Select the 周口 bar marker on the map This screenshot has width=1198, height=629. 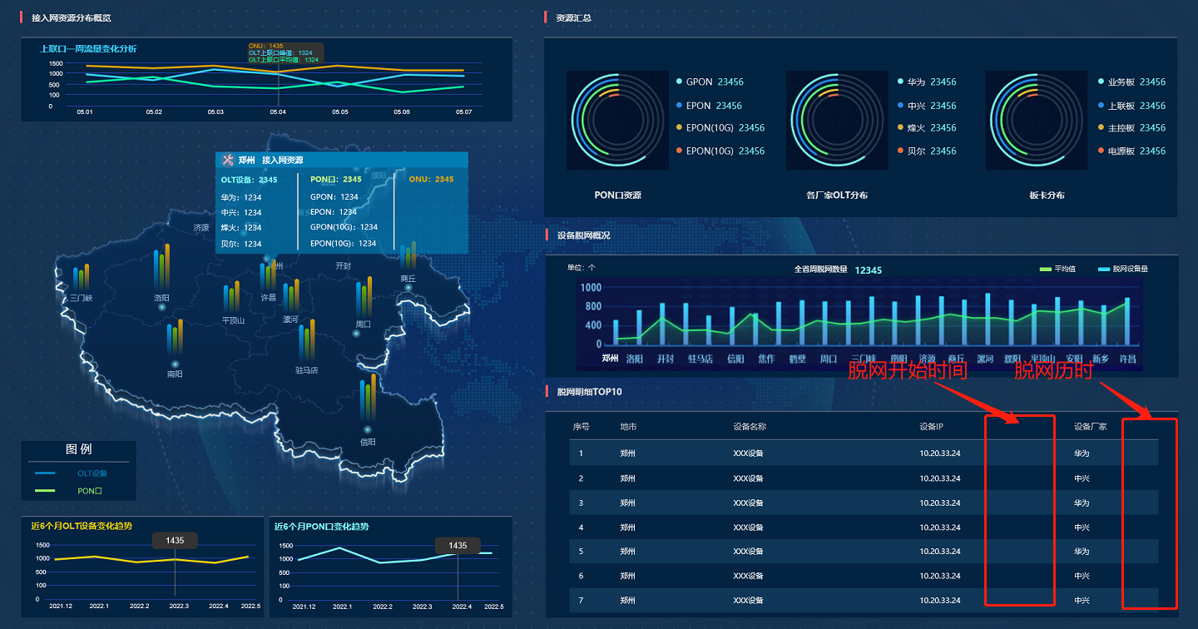[x=364, y=298]
